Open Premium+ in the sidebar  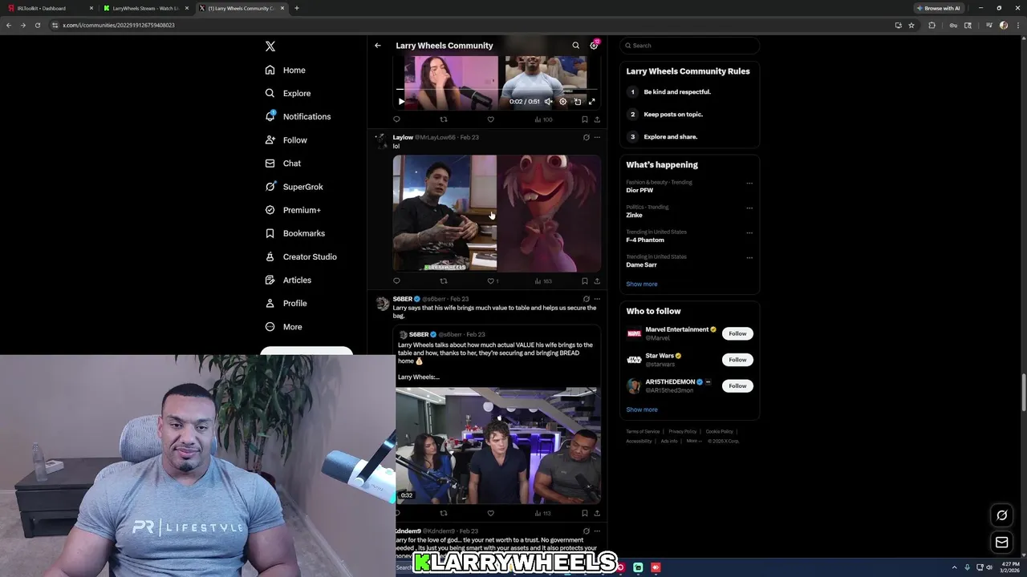pyautogui.click(x=293, y=210)
